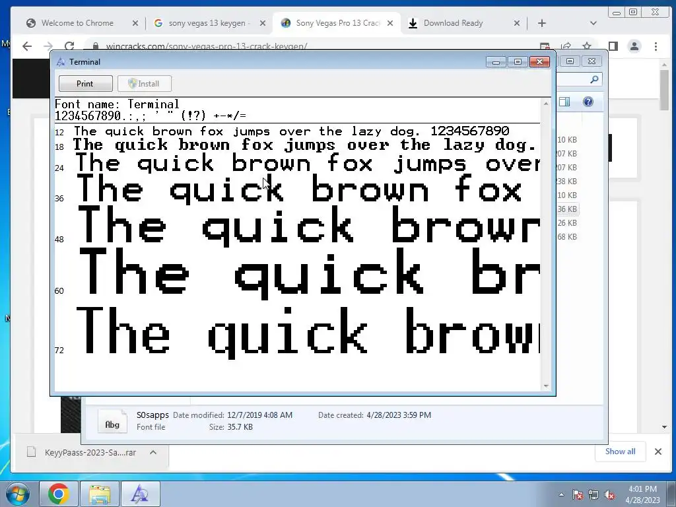Open the Download Ready tab
Screen dimensions: 676x507
pyautogui.click(x=453, y=23)
